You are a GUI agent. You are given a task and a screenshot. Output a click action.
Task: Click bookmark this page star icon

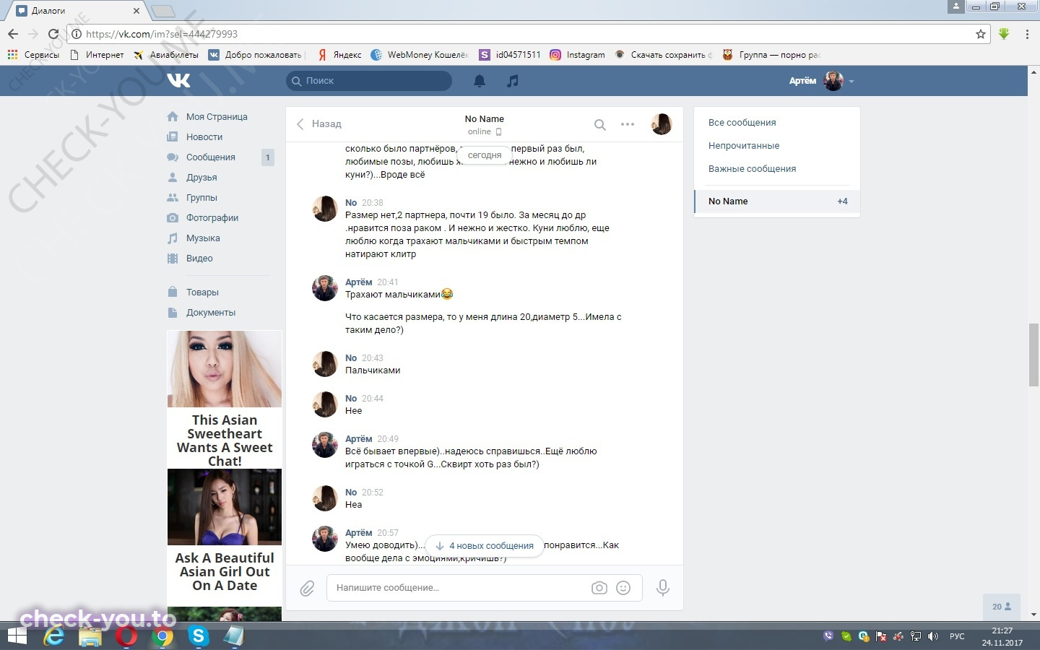[980, 34]
